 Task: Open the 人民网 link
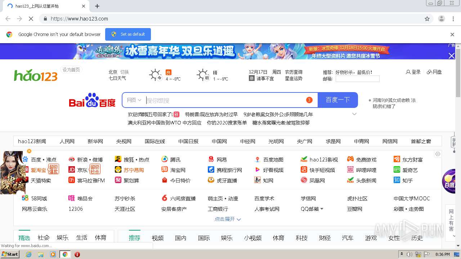pyautogui.click(x=67, y=141)
